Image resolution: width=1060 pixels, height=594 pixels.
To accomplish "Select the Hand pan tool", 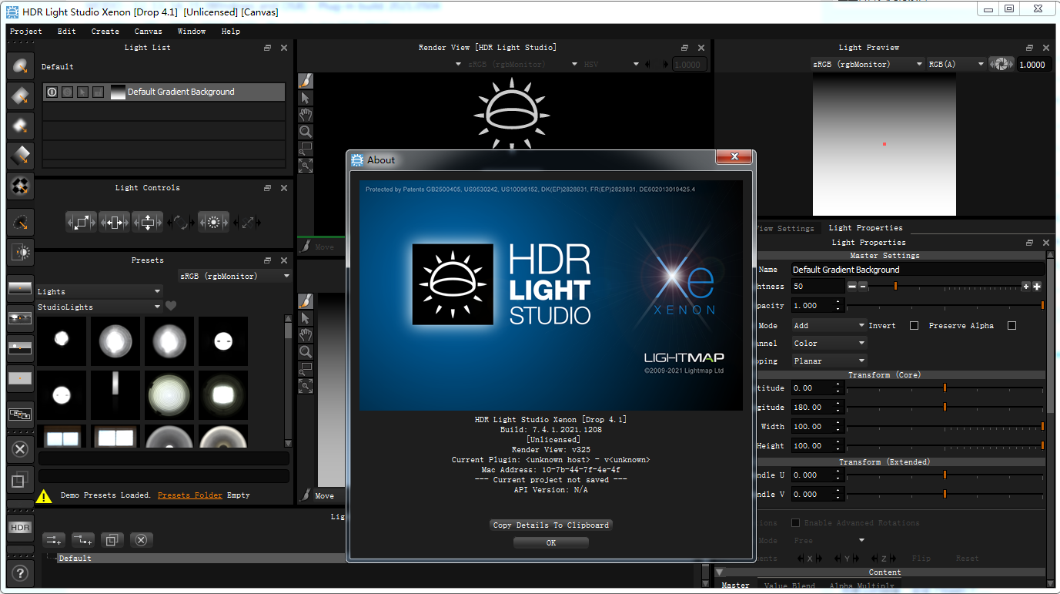I will pyautogui.click(x=305, y=114).
